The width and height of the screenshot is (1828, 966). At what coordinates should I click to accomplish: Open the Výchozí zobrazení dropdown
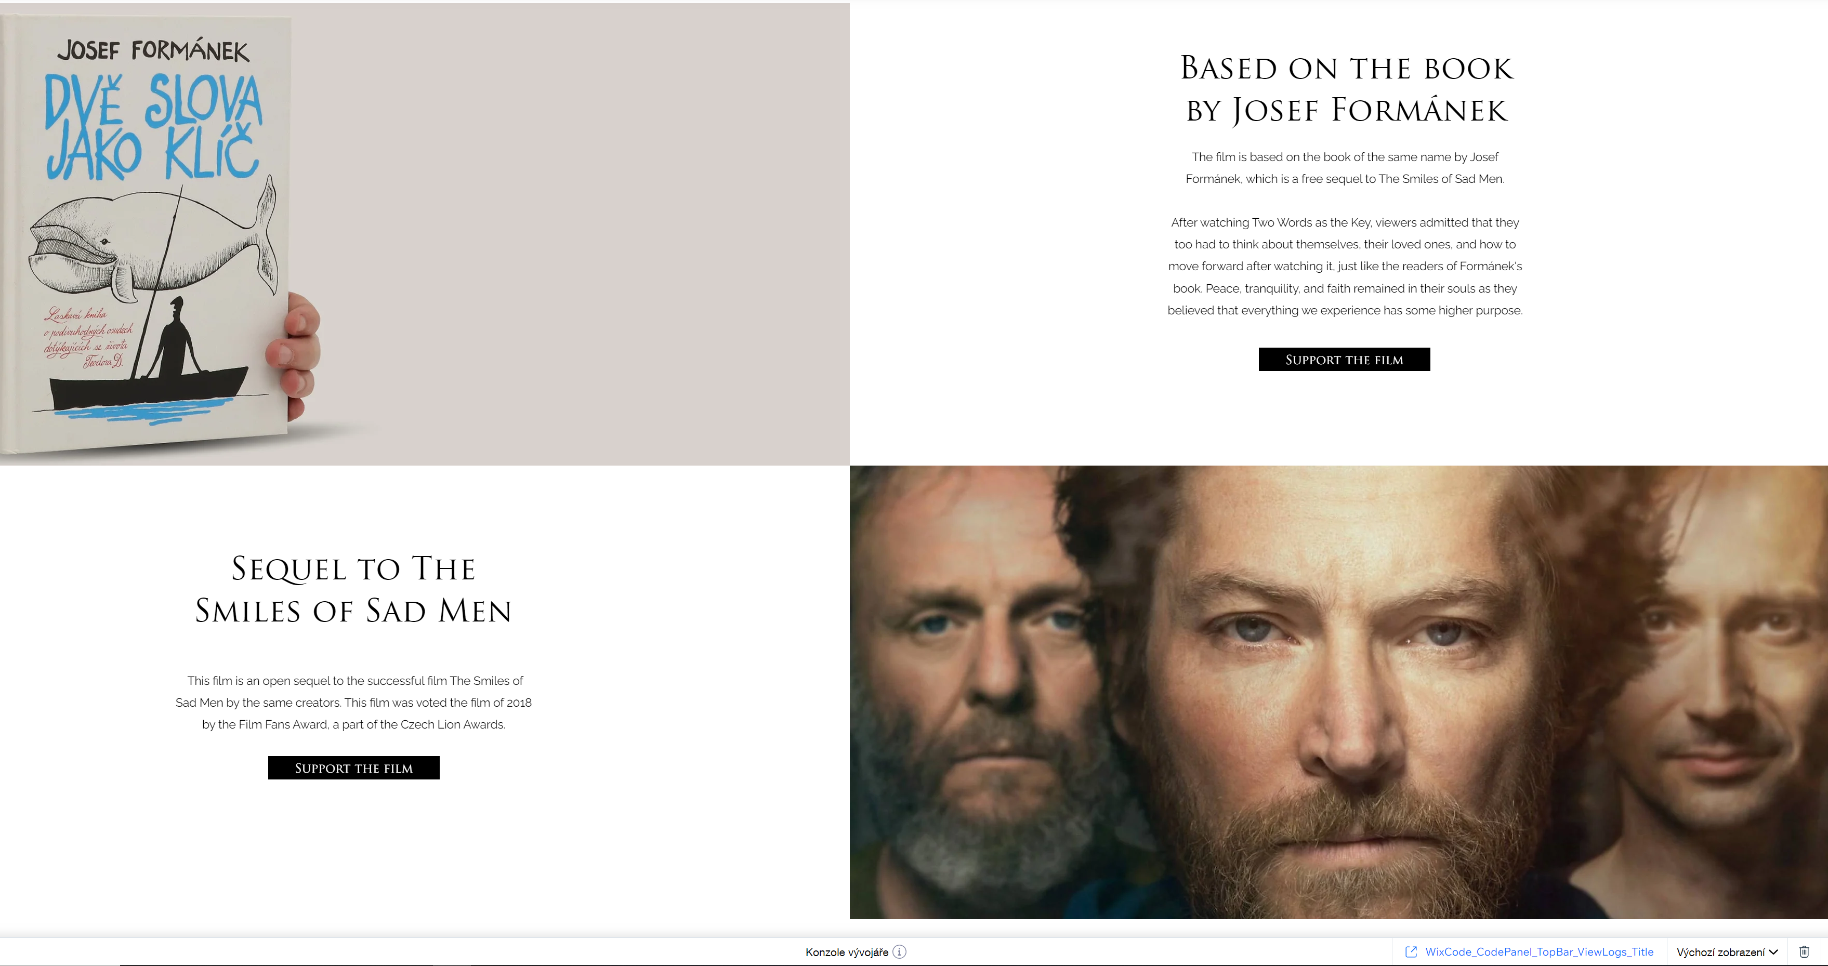coord(1727,952)
